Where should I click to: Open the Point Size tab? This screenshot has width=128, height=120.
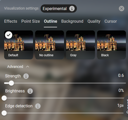[30, 21]
